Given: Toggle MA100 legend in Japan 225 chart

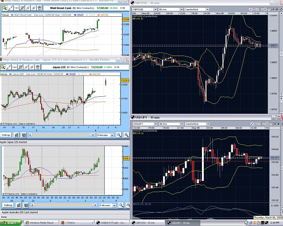Looking at the screenshot, I should point(95,74).
